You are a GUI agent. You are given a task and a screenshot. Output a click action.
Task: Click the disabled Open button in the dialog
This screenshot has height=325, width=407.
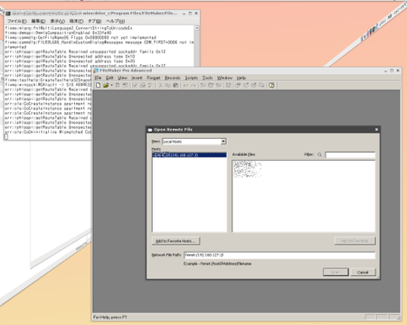click(336, 272)
